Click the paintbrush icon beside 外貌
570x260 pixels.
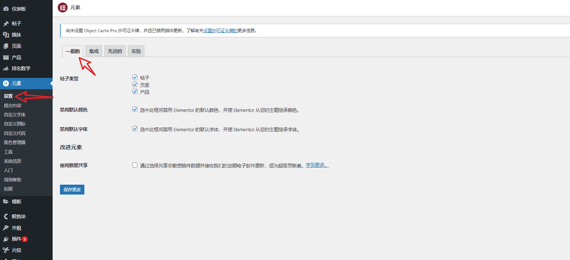6,228
